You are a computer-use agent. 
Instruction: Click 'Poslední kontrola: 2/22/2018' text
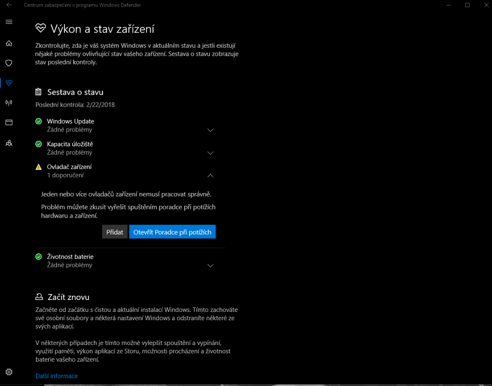[x=75, y=105]
